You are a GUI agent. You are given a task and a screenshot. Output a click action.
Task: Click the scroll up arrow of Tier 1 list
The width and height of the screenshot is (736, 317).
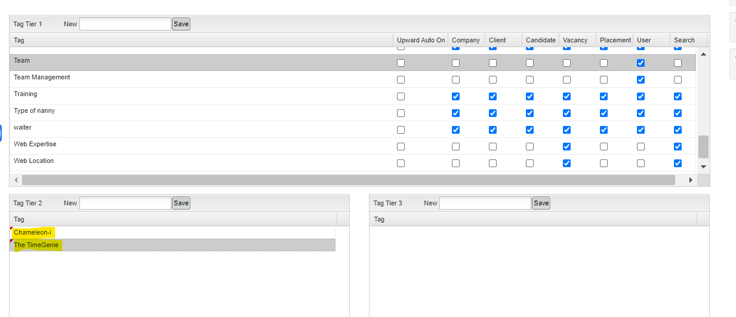pos(703,54)
